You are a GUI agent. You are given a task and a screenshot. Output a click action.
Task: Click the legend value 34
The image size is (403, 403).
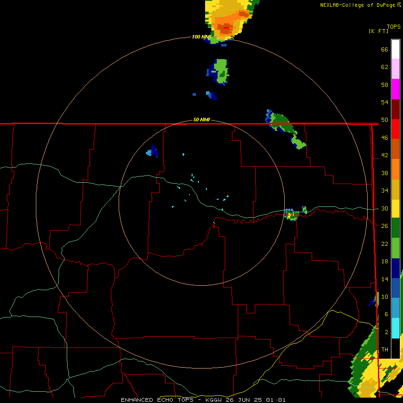[x=385, y=191]
